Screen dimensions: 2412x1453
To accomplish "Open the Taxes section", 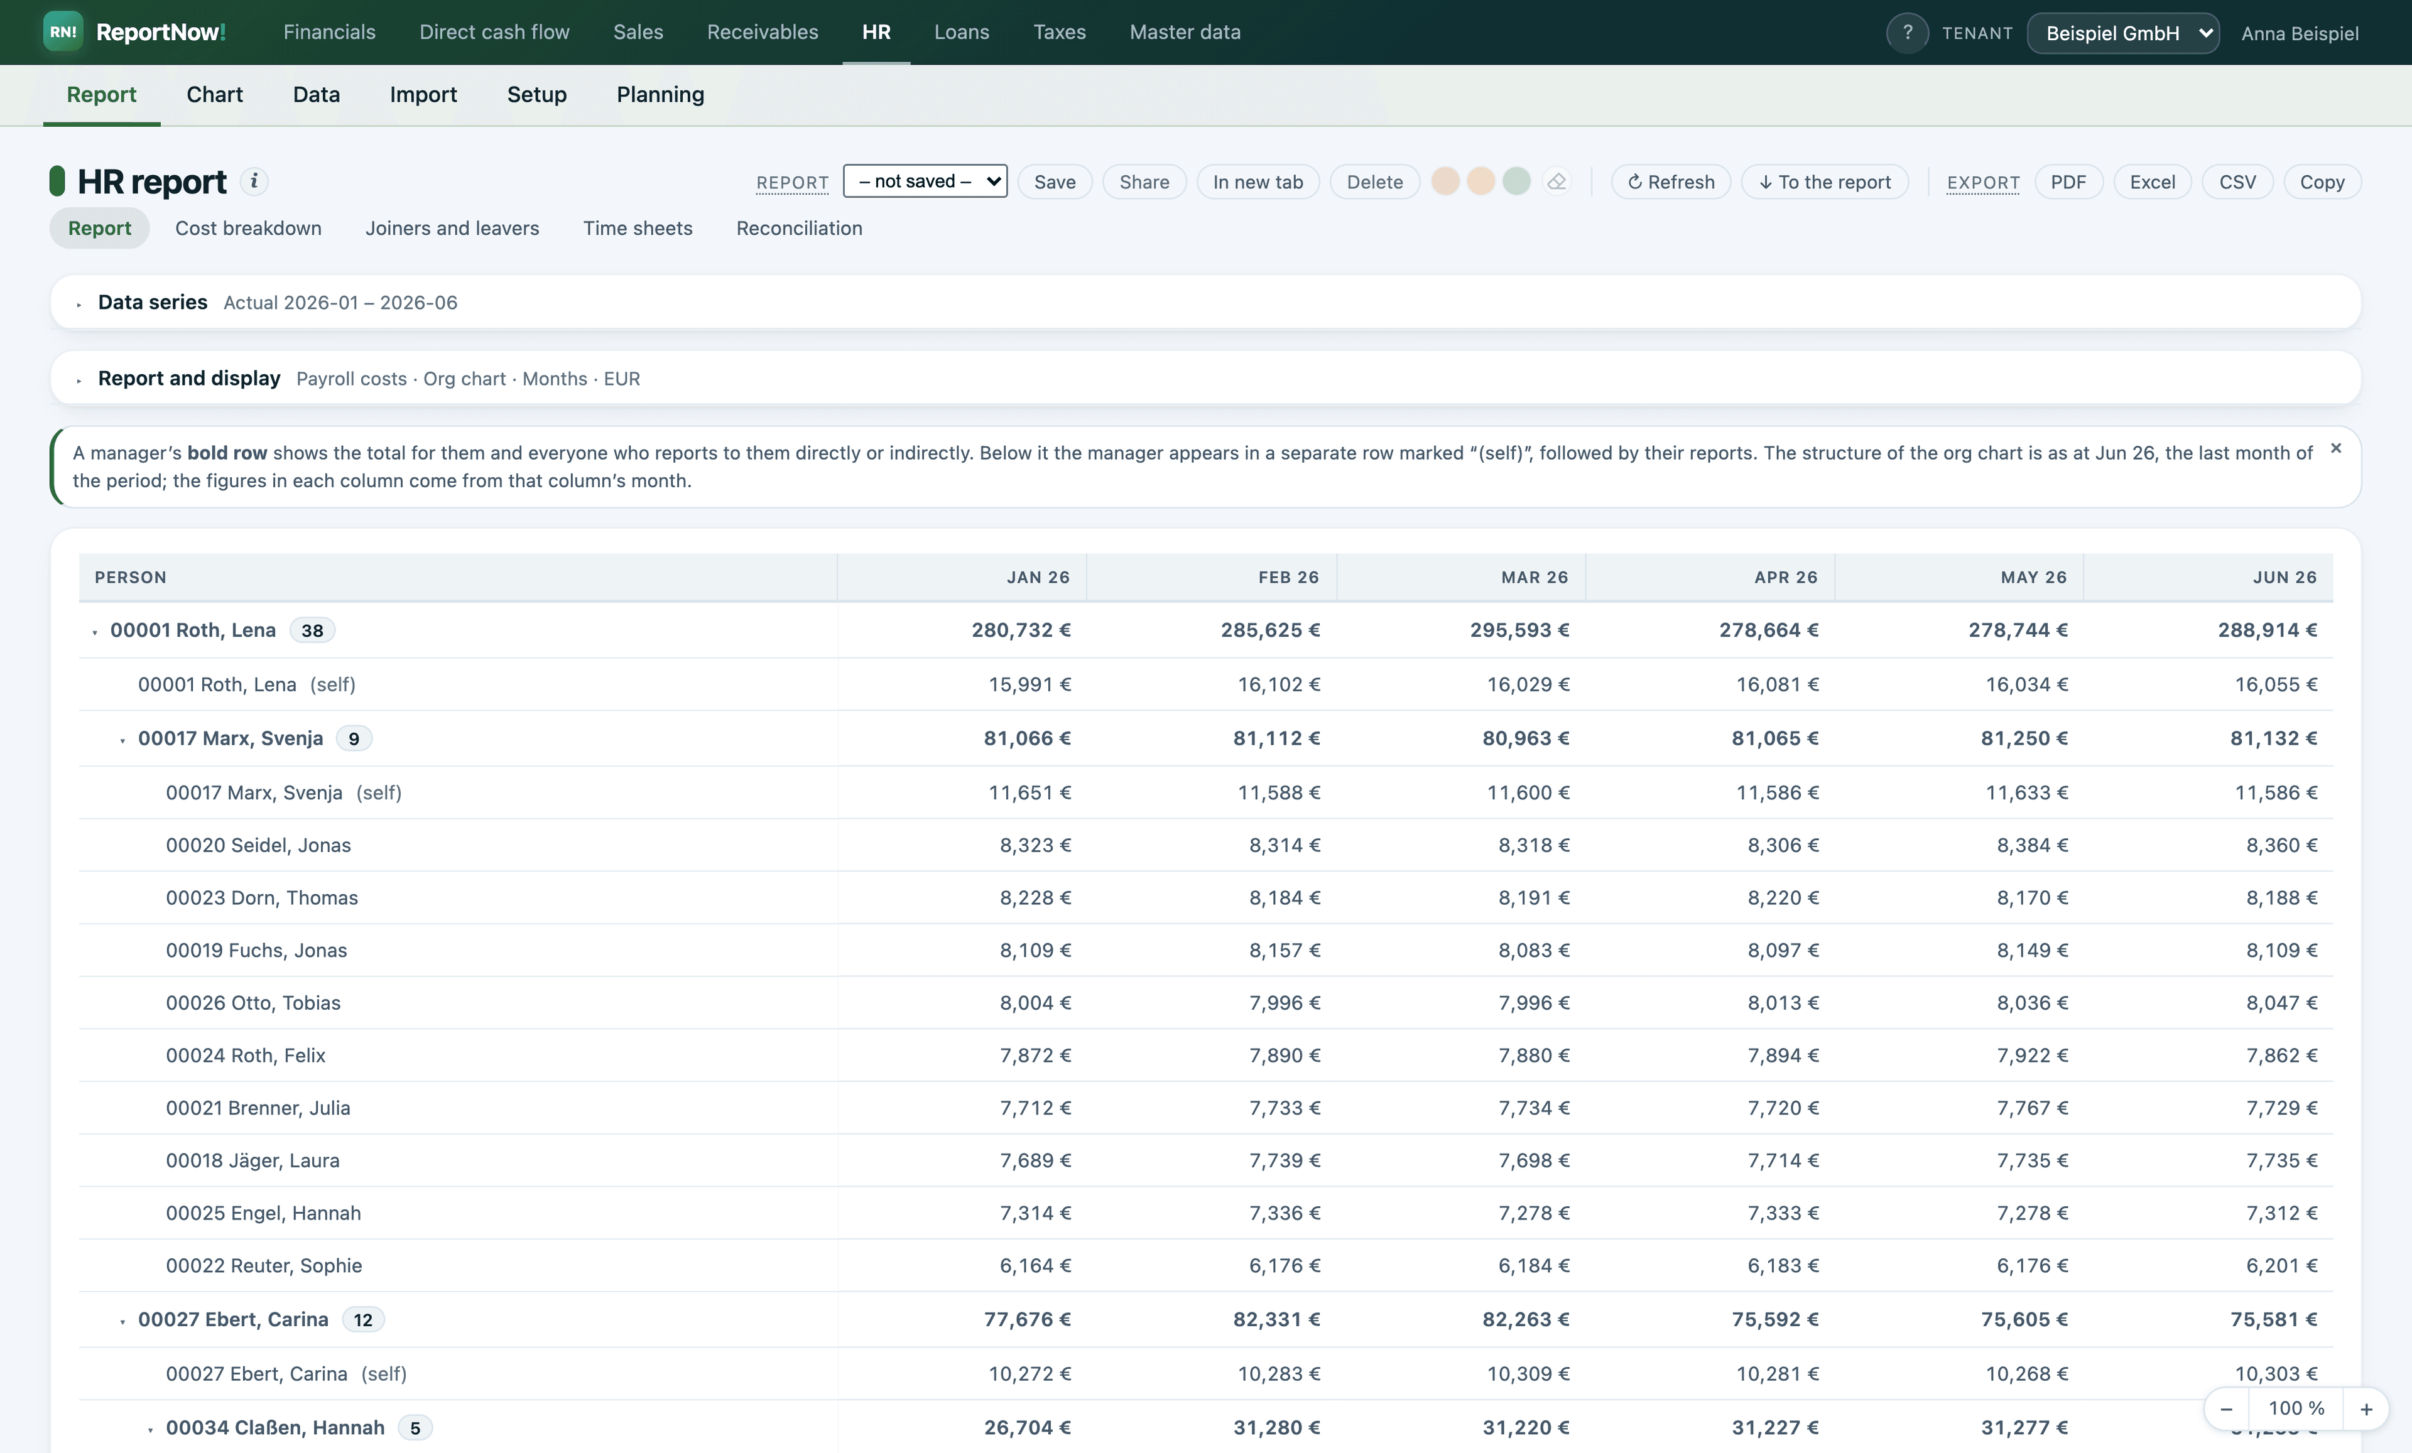I will tap(1059, 32).
